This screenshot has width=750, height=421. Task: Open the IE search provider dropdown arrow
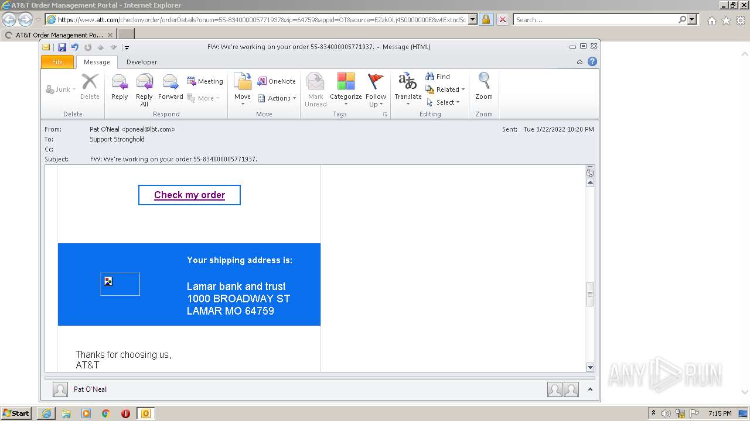click(693, 19)
